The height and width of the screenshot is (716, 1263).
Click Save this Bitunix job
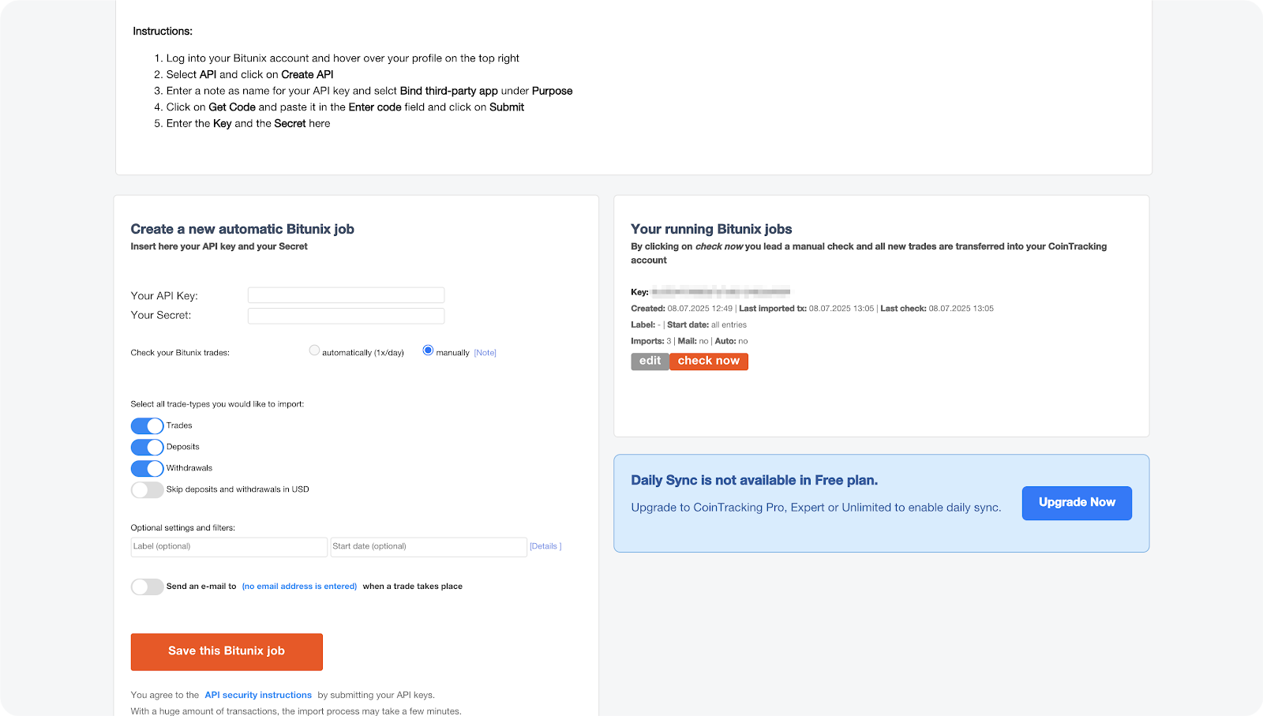[227, 651]
